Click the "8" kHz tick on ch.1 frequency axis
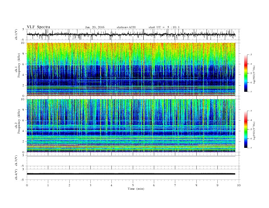Image resolution: width=269 pixels, height=208 pixels. click(24, 54)
